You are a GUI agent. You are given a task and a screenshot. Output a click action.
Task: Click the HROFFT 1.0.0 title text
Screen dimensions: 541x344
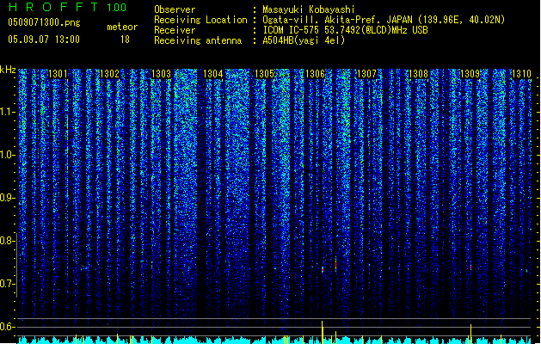[68, 7]
